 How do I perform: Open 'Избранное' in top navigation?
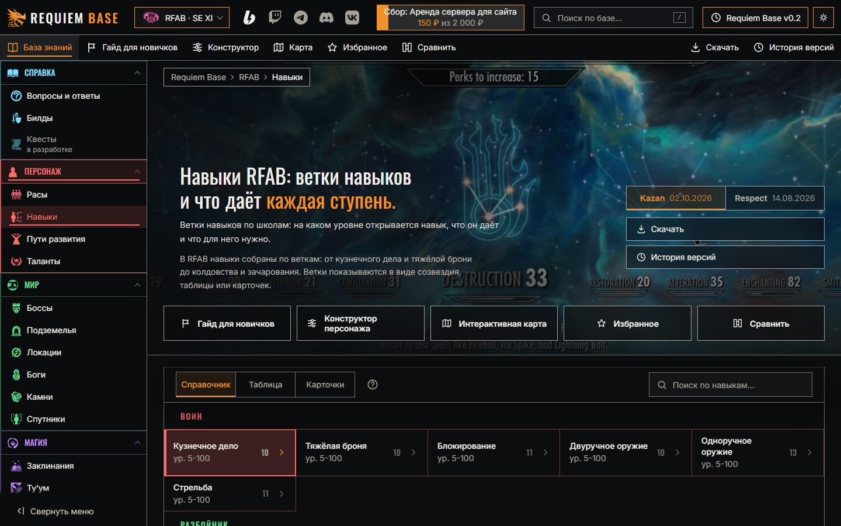357,47
